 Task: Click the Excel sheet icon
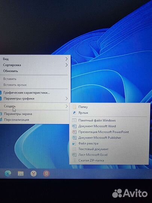pyautogui.click(x=74, y=155)
